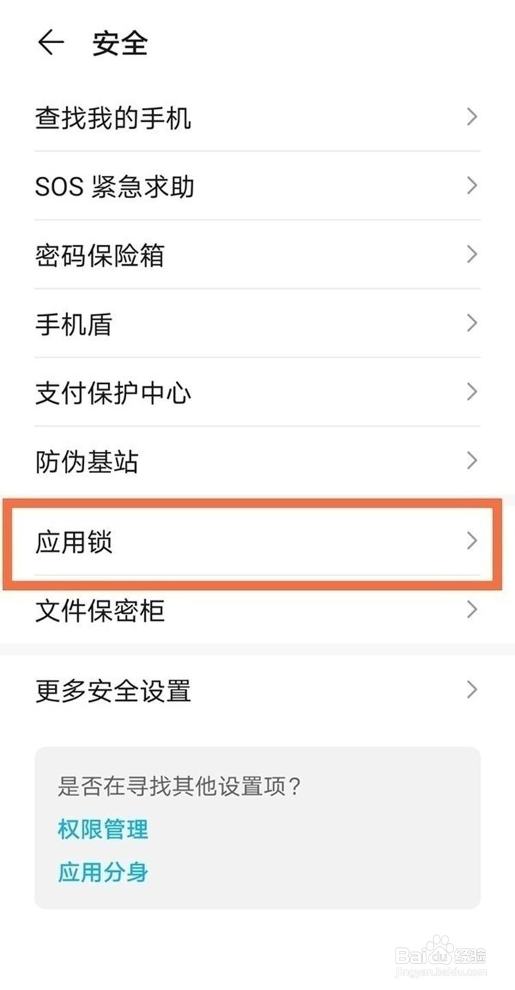
Task: Open 文件保密柜
Action: coord(257,610)
